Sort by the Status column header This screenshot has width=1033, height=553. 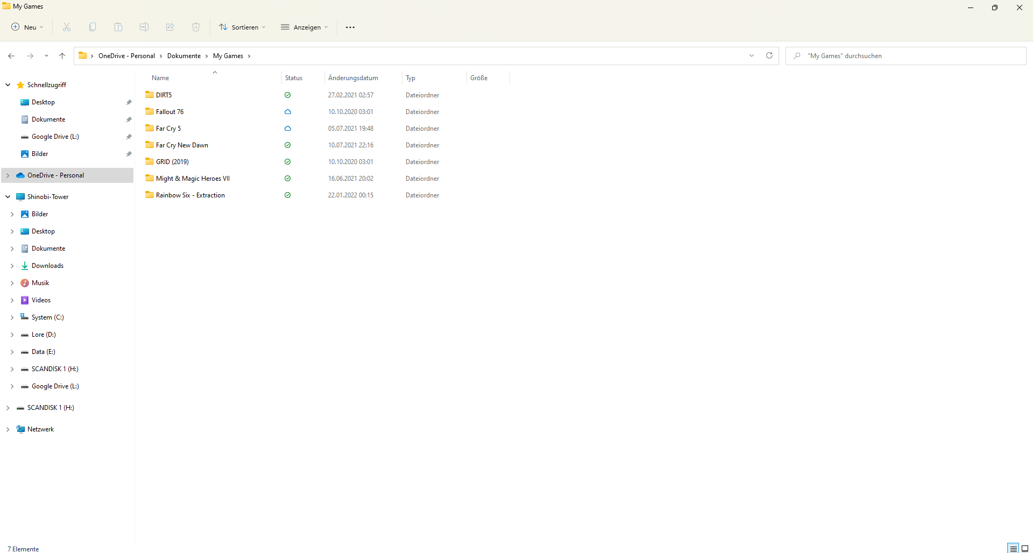(x=294, y=78)
